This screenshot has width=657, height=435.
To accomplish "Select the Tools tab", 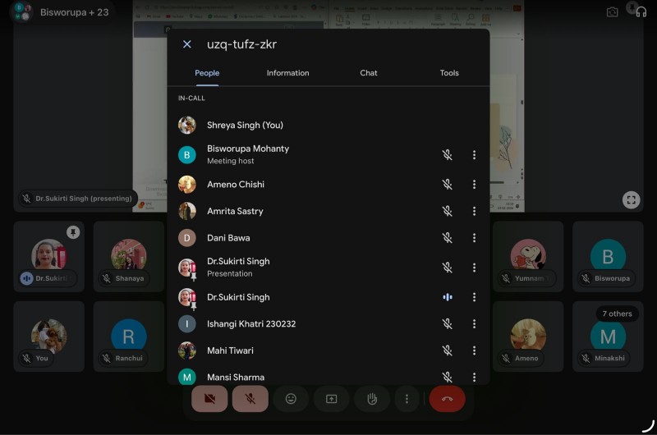I will tap(449, 73).
